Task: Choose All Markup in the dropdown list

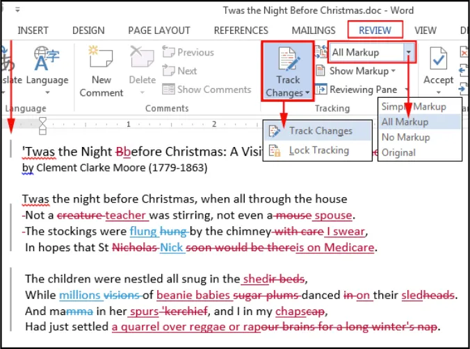Action: 420,121
